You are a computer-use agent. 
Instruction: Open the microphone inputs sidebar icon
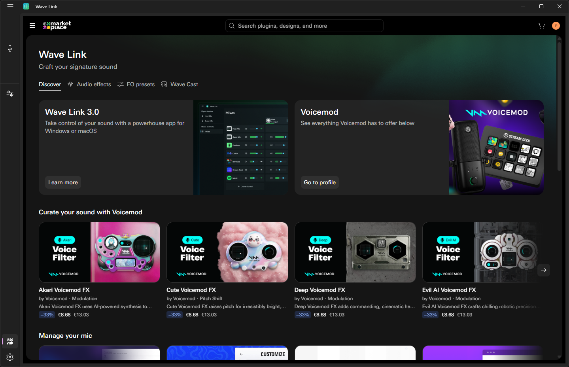click(x=10, y=48)
